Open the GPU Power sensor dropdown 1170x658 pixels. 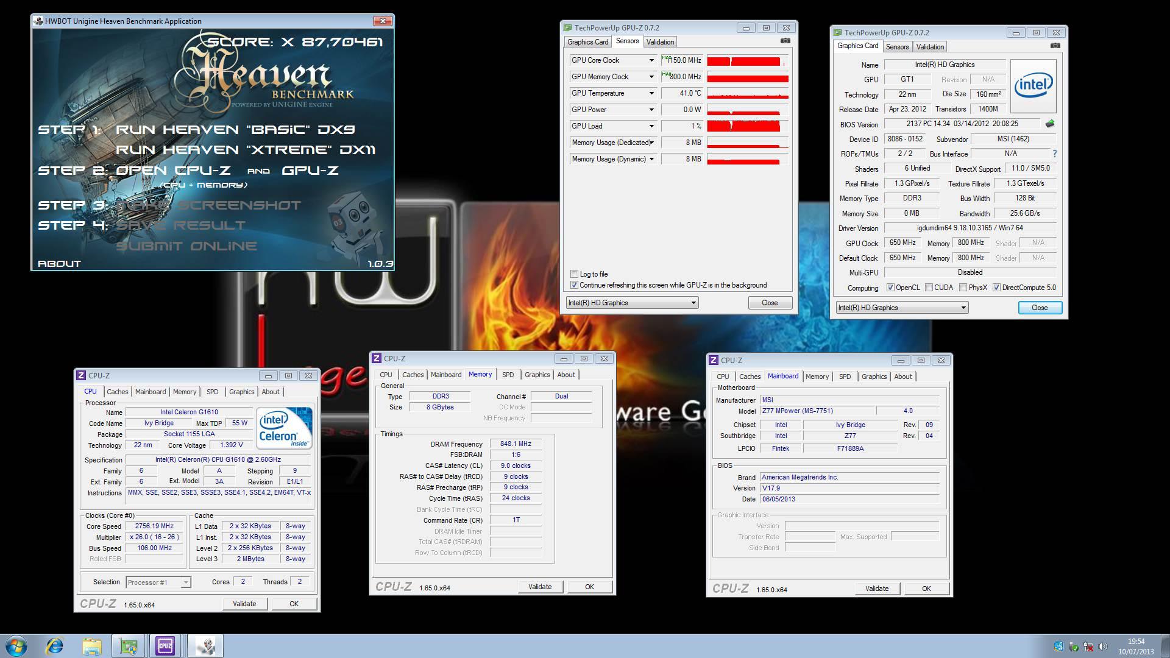651,110
